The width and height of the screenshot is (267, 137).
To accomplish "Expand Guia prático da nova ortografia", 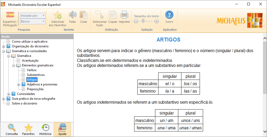I will [x=4, y=99].
